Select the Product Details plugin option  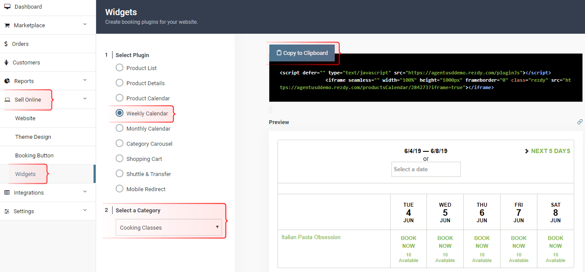120,83
